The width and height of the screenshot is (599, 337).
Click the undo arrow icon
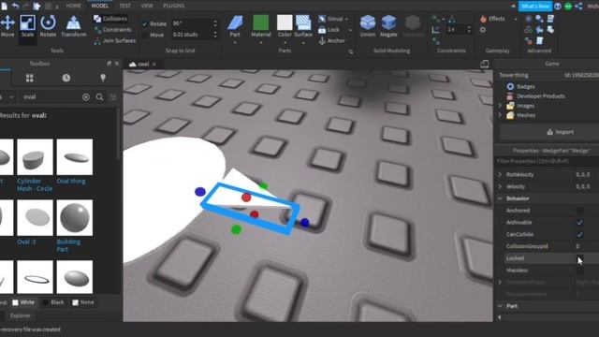pos(15,6)
